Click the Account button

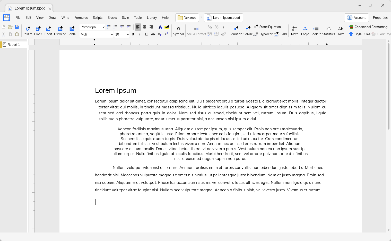(357, 18)
